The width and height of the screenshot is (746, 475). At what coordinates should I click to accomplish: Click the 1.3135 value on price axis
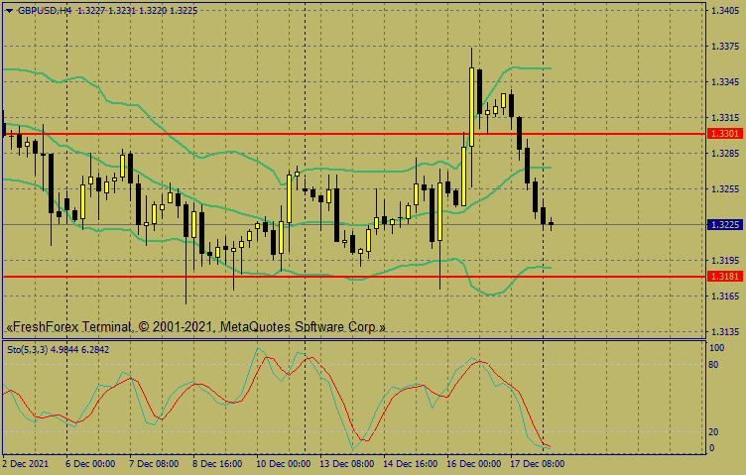(725, 332)
